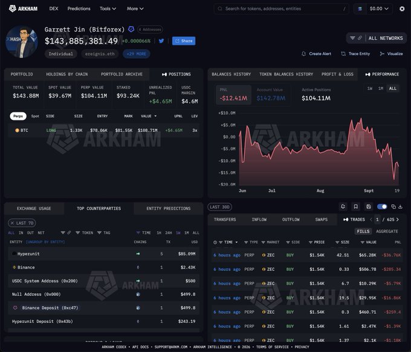Image resolution: width=411 pixels, height=352 pixels.
Task: Open the Tools dropdown menu
Action: pos(108,8)
